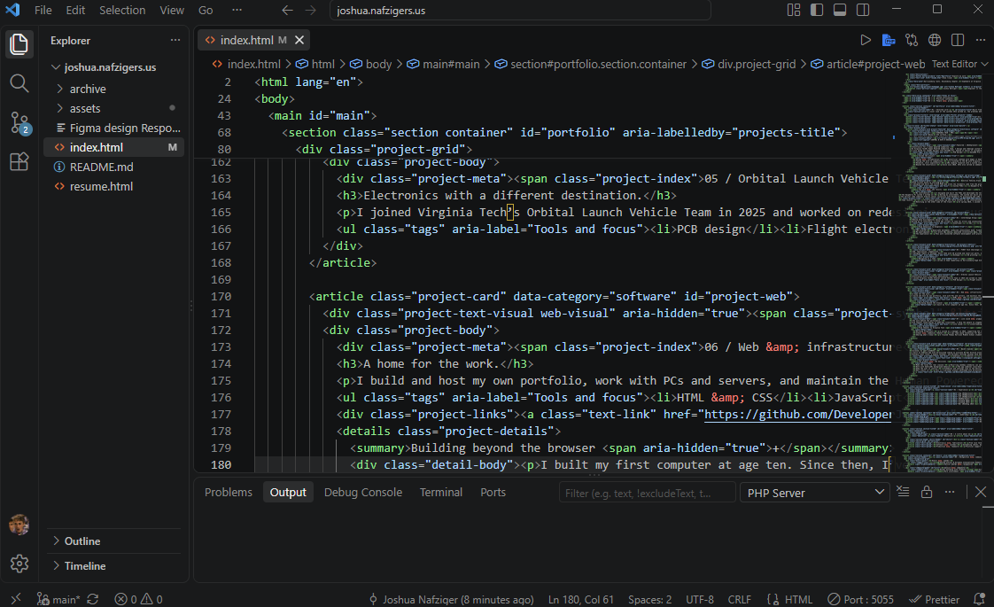Open the overflow menu ellipsis in menu bar

(237, 10)
